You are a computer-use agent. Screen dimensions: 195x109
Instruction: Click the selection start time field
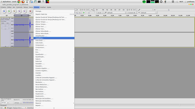pyautogui.click(x=28, y=103)
